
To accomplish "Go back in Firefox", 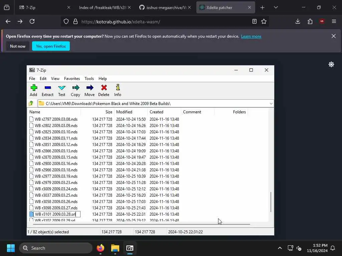I will 8,21.
